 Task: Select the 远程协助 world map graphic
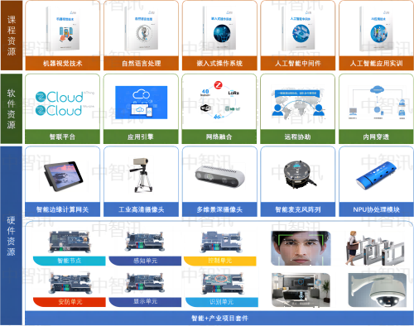pos(298,103)
